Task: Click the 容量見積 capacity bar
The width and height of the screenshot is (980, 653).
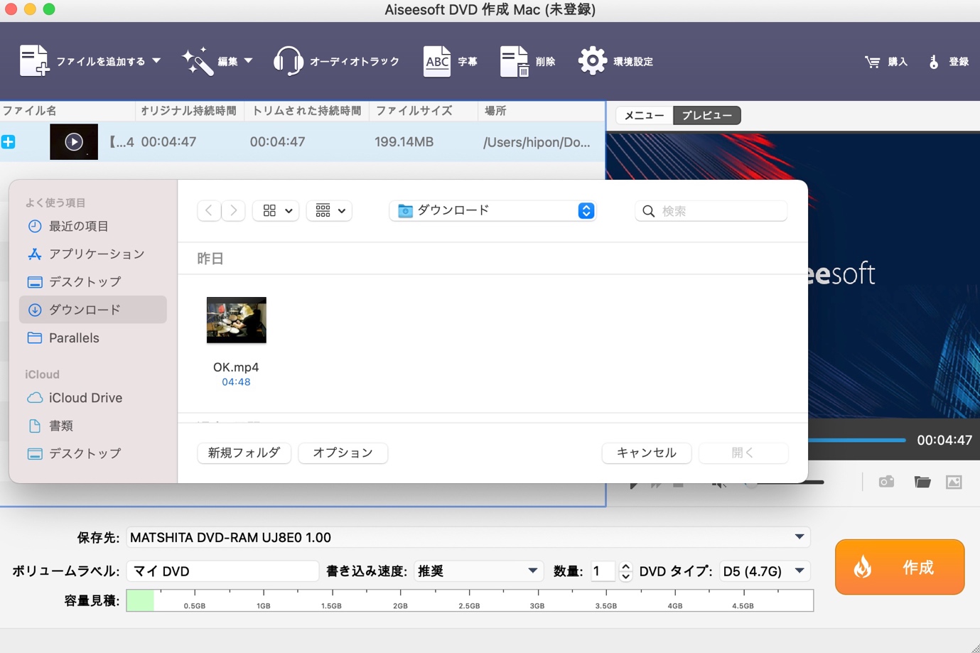Action: 470,600
